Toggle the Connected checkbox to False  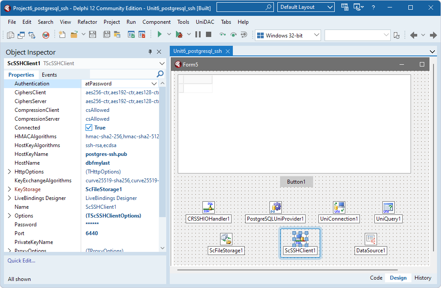coord(90,127)
